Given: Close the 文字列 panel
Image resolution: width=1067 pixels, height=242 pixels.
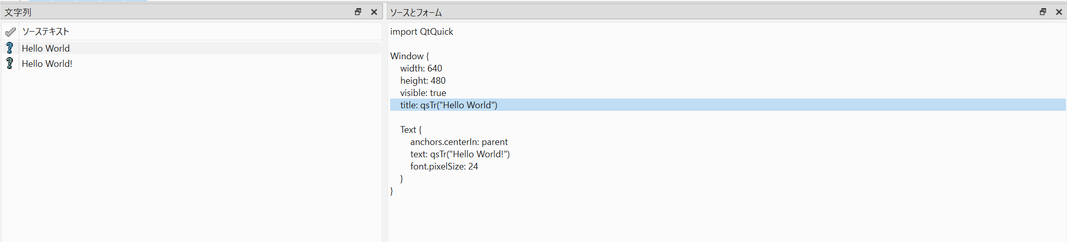Looking at the screenshot, I should coord(374,12).
